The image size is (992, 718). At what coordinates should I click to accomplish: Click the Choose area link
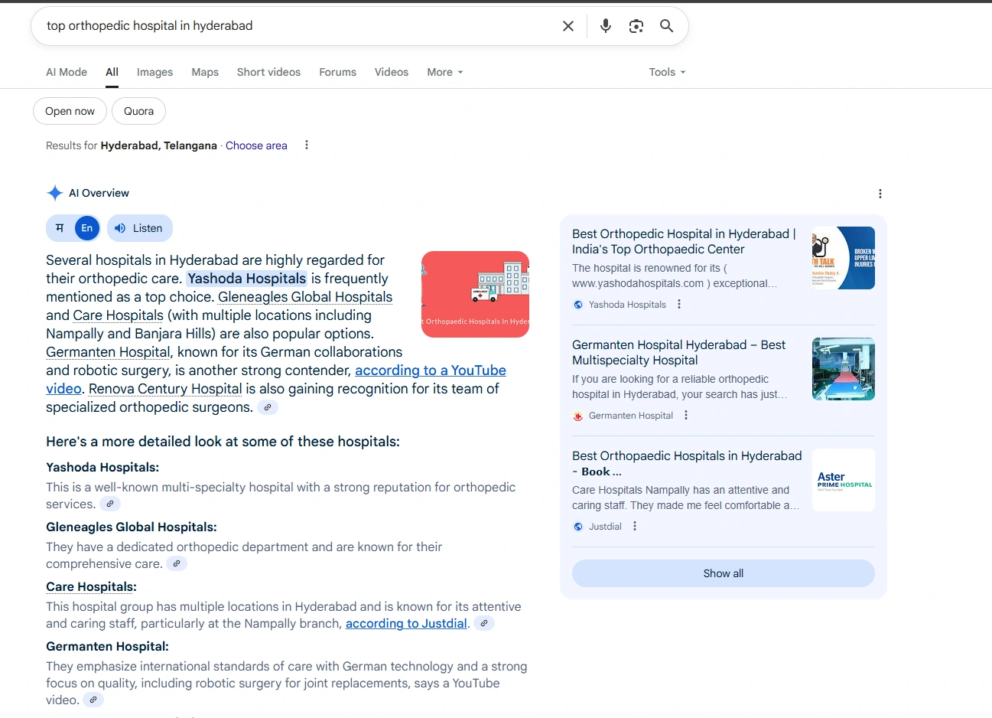point(256,145)
